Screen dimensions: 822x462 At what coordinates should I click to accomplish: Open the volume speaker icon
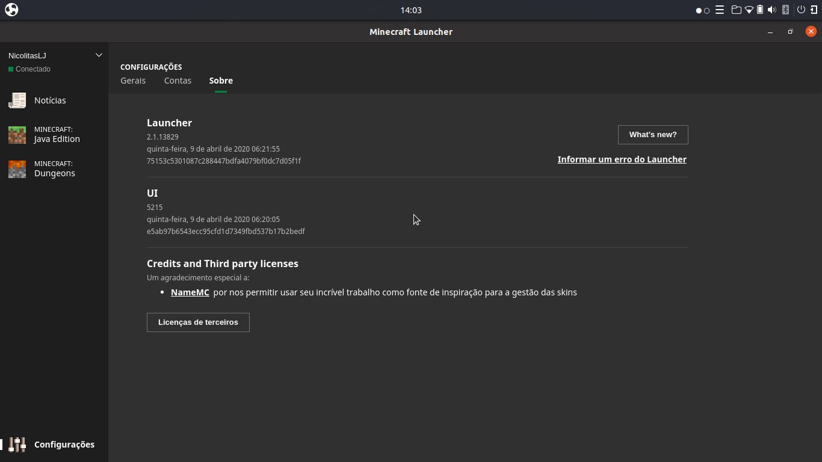[772, 10]
